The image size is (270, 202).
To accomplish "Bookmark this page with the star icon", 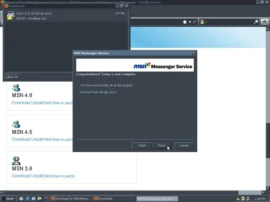I will (x=185, y=22).
